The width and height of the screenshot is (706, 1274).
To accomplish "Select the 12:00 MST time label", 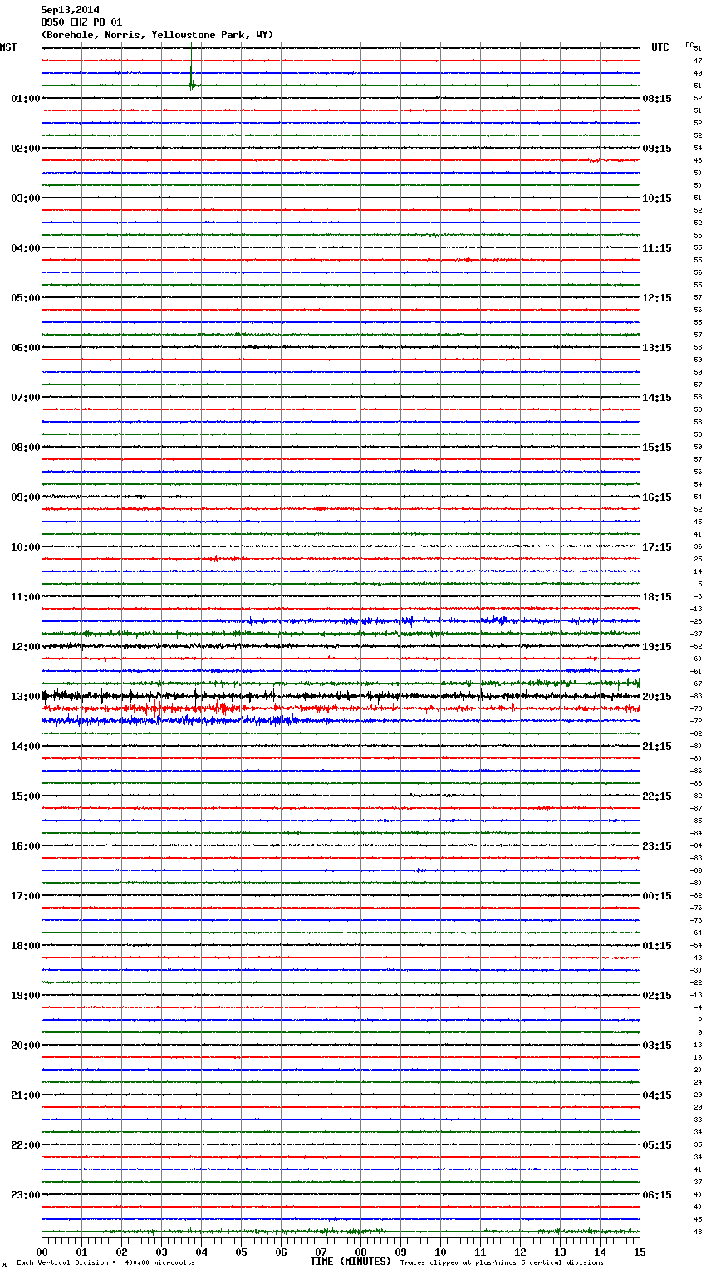I will [26, 647].
